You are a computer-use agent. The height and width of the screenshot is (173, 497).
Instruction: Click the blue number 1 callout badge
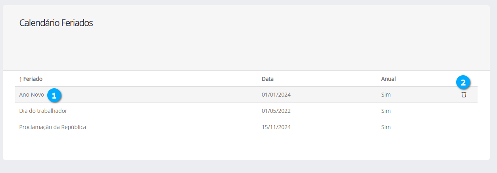point(54,95)
